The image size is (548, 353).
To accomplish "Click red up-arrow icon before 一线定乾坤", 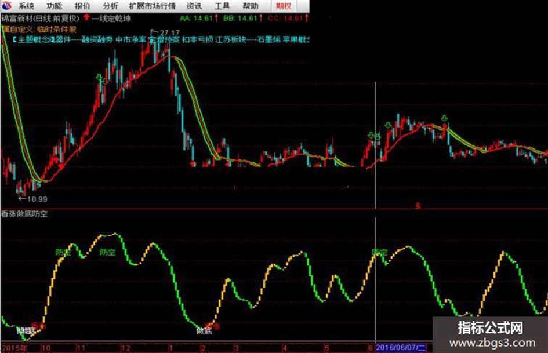I will [x=86, y=17].
